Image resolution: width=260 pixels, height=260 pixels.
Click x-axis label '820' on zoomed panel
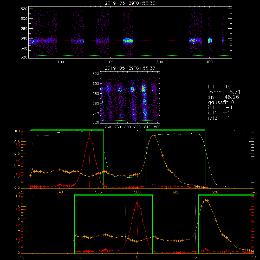tap(138, 127)
